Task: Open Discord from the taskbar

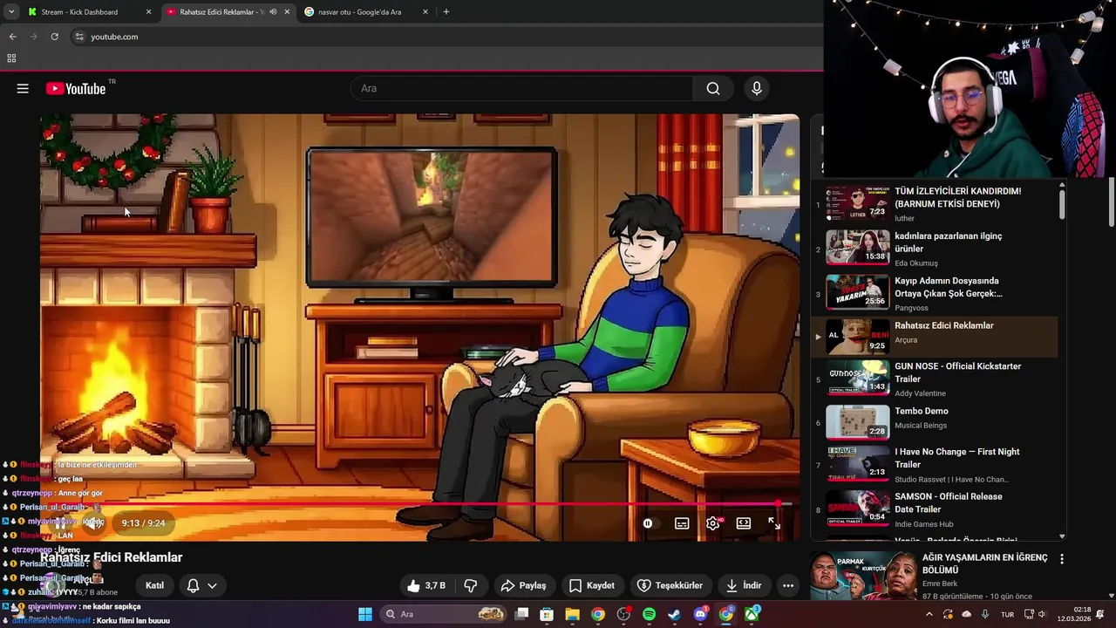Action: 700,614
